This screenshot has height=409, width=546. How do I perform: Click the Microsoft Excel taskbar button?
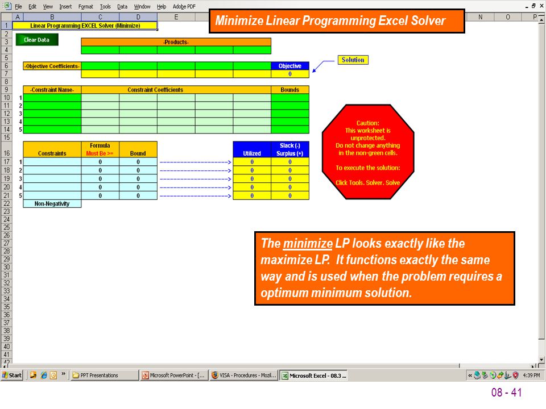point(314,375)
